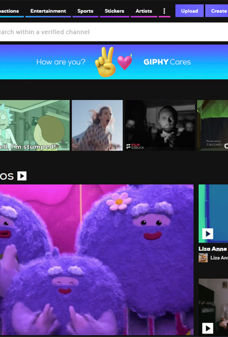
Task: Go to the Sports category
Action: pyautogui.click(x=85, y=11)
